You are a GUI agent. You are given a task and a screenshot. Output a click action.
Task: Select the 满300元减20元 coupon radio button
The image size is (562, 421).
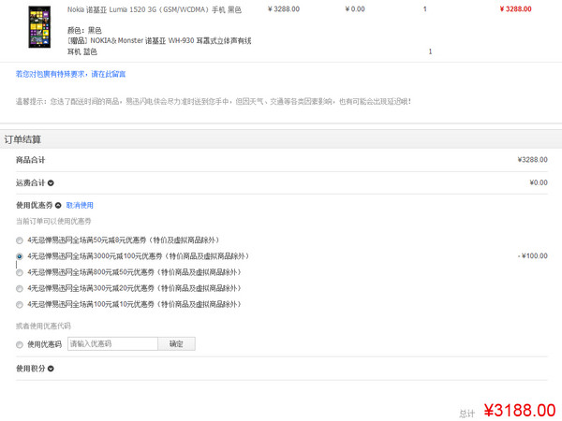coord(20,288)
